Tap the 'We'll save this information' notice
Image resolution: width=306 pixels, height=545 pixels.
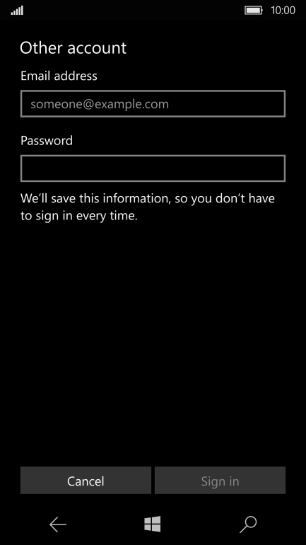pyautogui.click(x=148, y=207)
